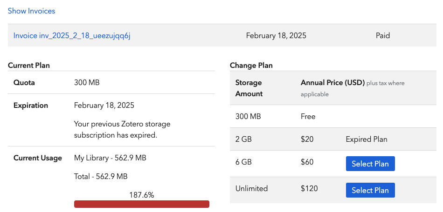443x212 pixels.
Task: Select the Unlimited plan button
Action: tap(370, 190)
